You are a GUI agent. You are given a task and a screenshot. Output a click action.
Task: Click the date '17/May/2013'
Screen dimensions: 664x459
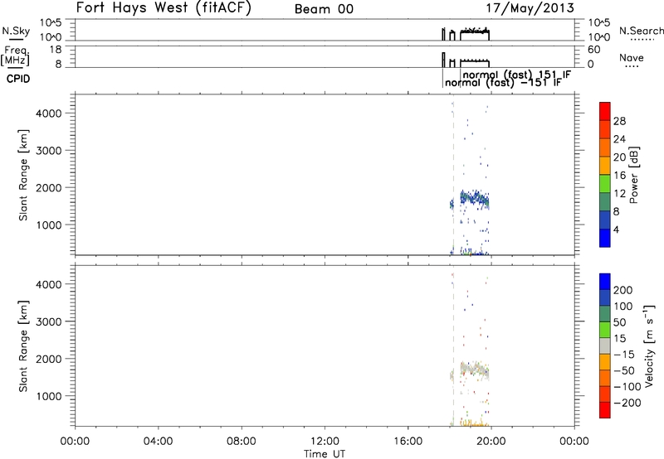click(530, 8)
